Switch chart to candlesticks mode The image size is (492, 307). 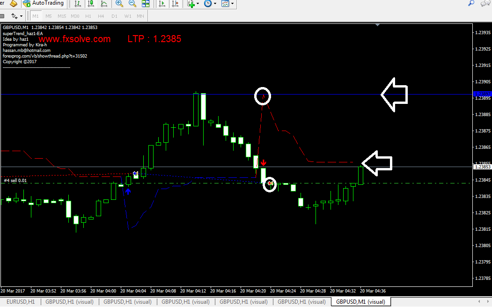click(x=90, y=4)
